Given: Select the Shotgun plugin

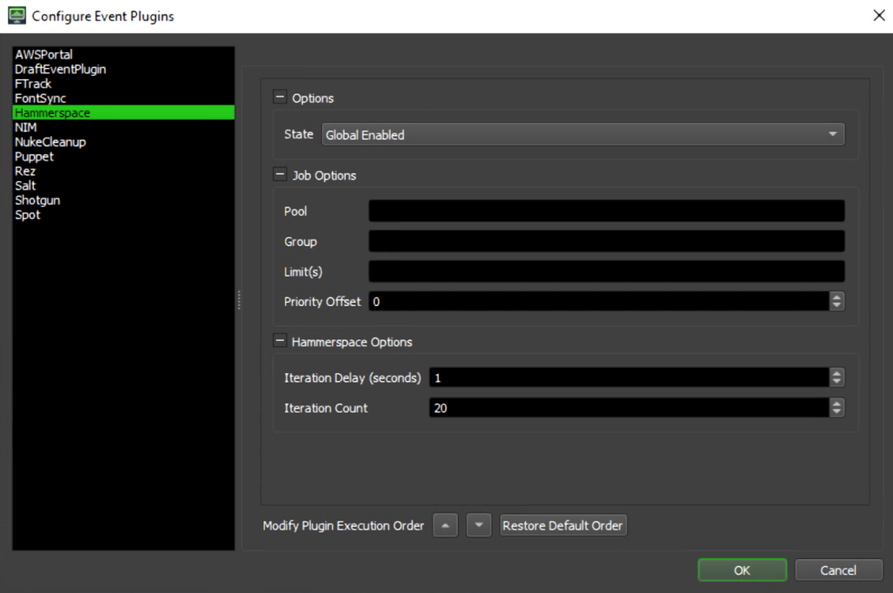Looking at the screenshot, I should pos(37,200).
